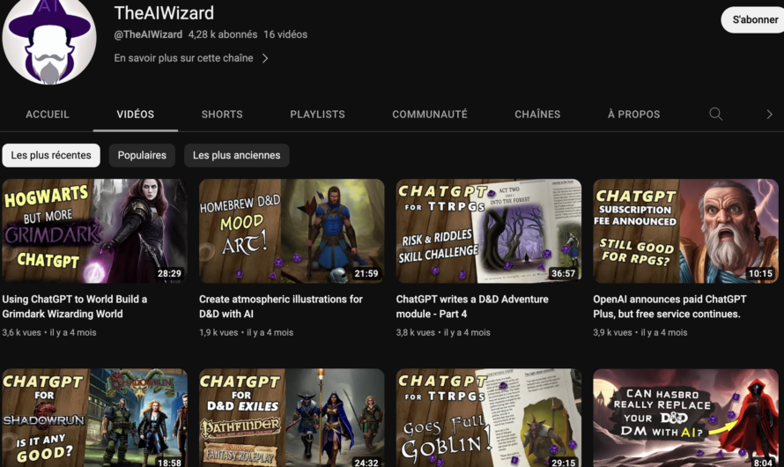This screenshot has width=784, height=467.
Task: Click the TheAIWizard channel name heading
Action: tap(164, 13)
